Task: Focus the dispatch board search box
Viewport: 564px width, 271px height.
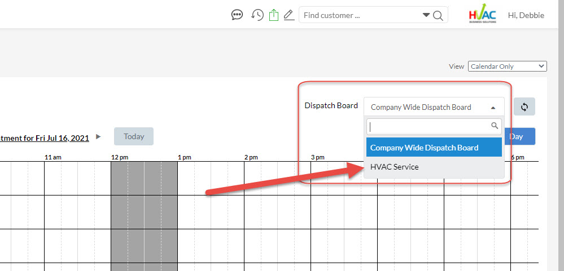Action: 429,126
